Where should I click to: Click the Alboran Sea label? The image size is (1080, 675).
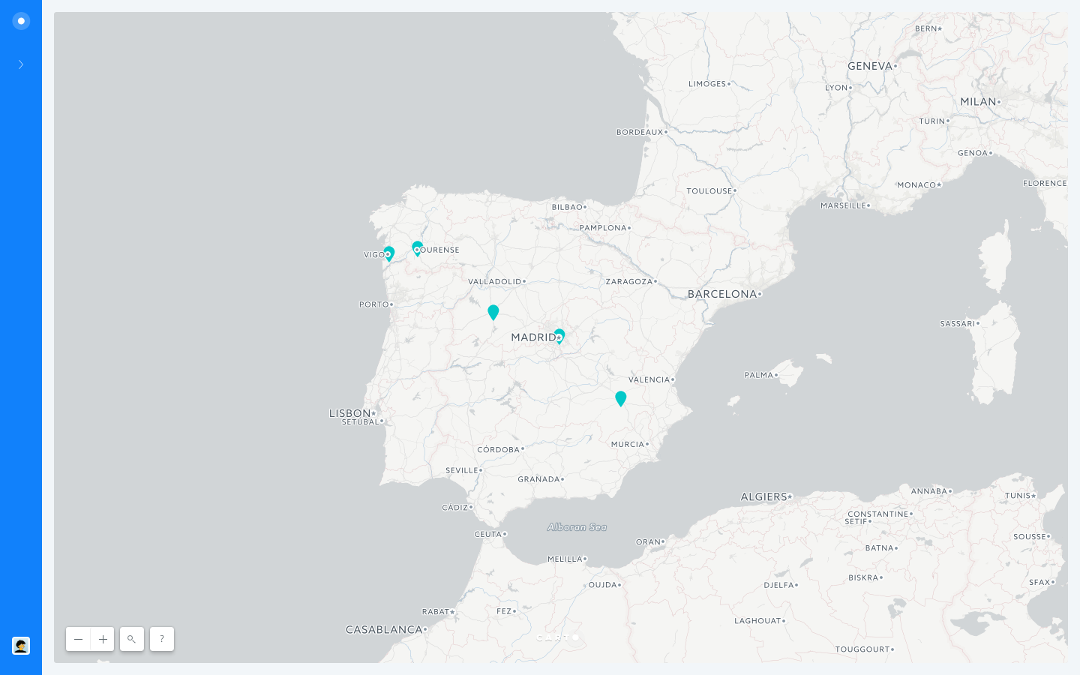577,527
